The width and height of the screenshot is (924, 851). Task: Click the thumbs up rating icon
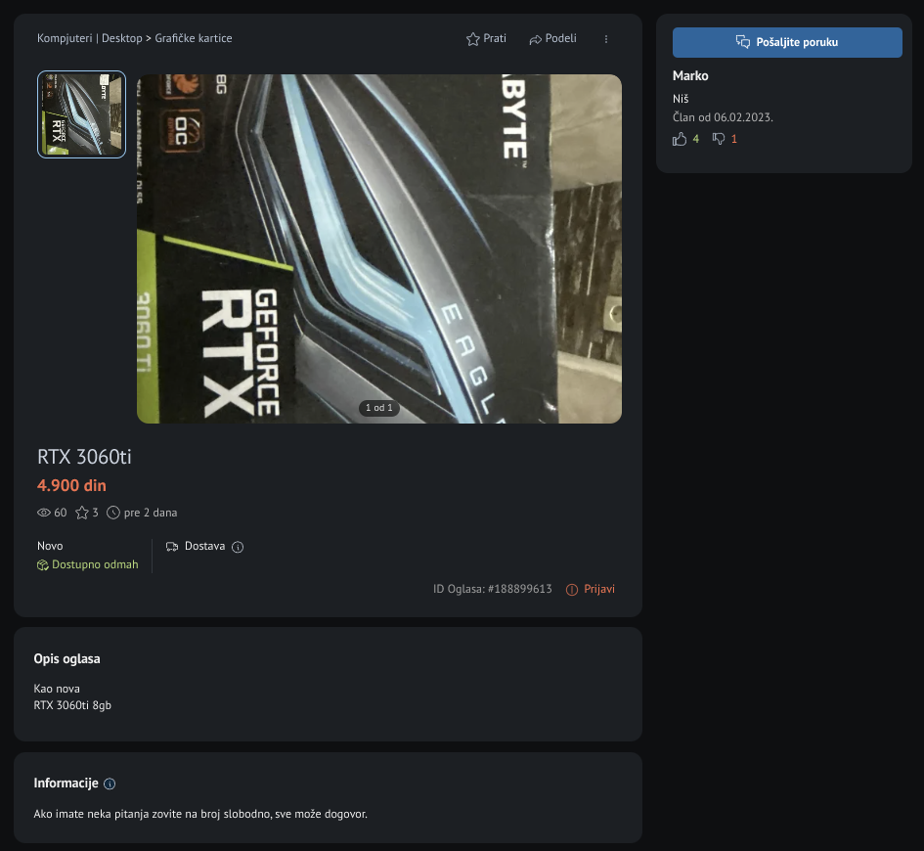pyautogui.click(x=681, y=139)
